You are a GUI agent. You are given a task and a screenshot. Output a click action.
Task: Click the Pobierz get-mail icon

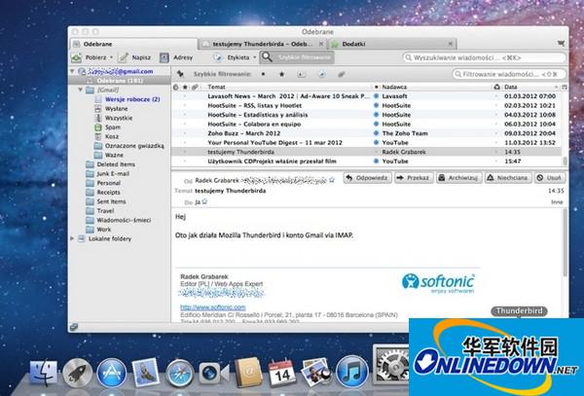point(76,57)
